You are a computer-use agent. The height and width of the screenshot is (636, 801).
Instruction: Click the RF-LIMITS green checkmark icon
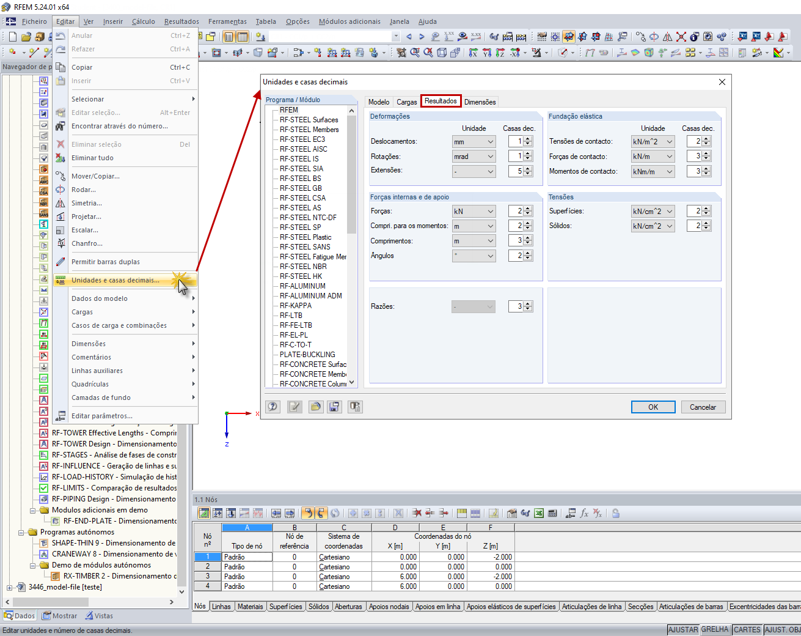pyautogui.click(x=44, y=488)
